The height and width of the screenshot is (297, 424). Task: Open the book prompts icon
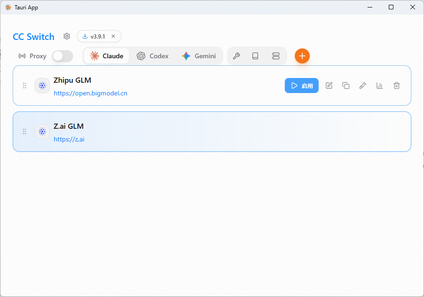click(255, 56)
